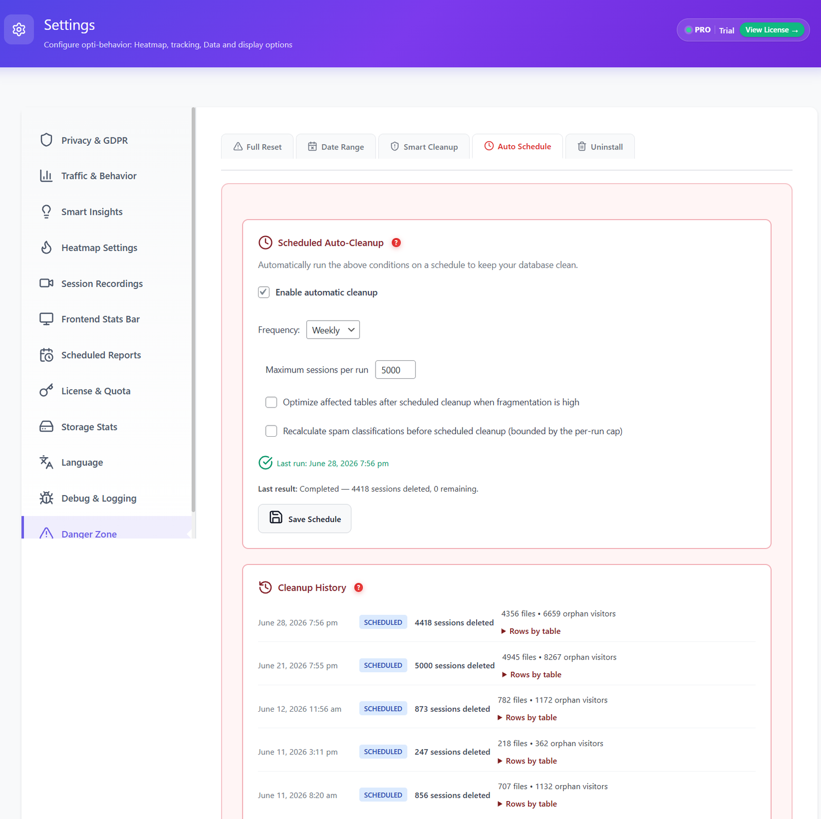Screen dimensions: 821x819
Task: Click the Heatmap Settings flame icon
Action: tap(46, 247)
